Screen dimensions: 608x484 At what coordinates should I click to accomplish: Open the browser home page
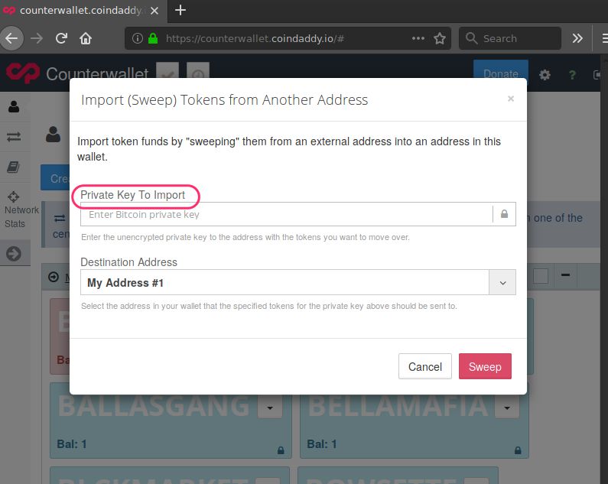point(86,38)
